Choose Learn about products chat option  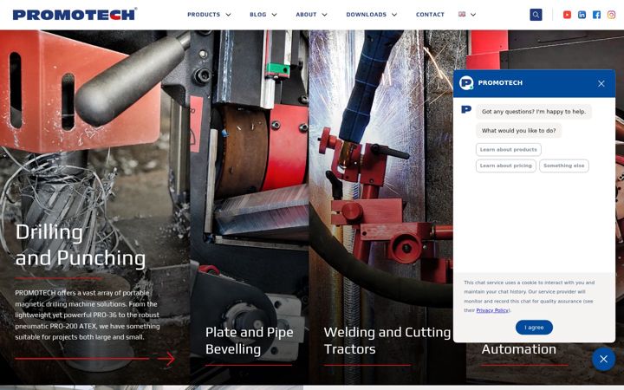[508, 150]
